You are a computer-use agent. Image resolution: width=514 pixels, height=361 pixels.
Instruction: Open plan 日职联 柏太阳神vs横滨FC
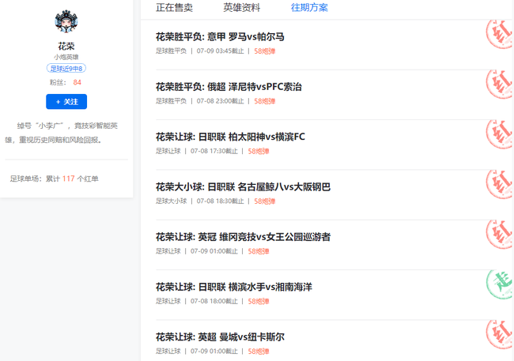230,137
